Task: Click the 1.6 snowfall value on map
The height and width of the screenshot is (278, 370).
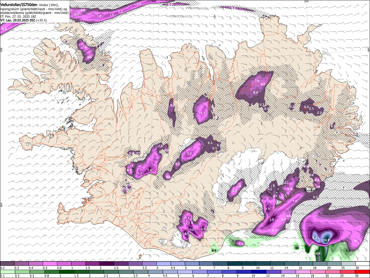Action: (x=187, y=218)
